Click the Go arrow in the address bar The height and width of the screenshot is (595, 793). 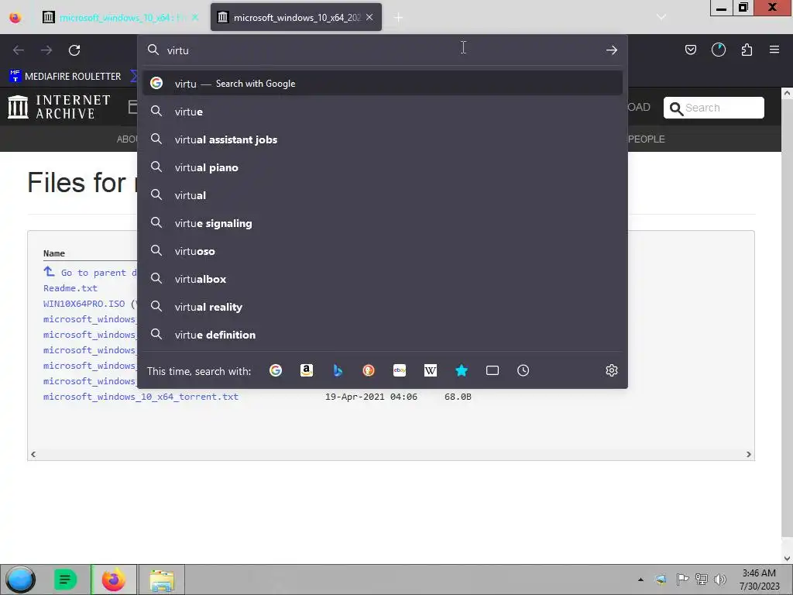click(612, 50)
